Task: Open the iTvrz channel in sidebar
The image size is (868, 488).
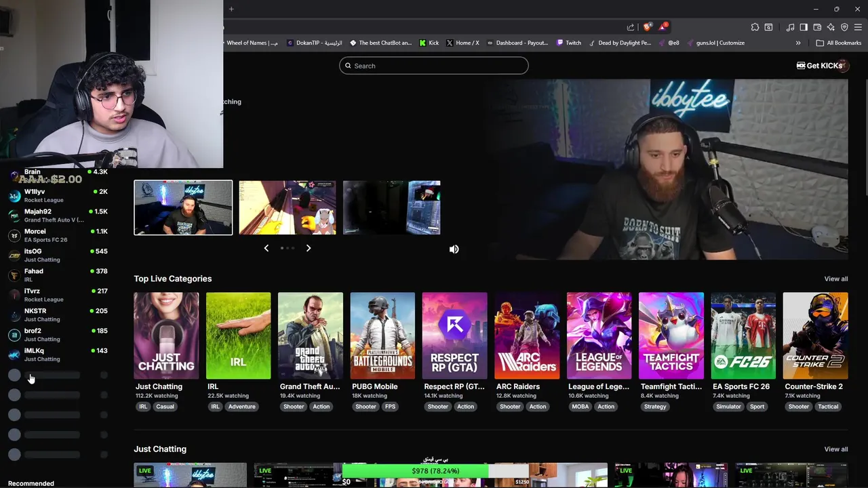Action: tap(58, 295)
